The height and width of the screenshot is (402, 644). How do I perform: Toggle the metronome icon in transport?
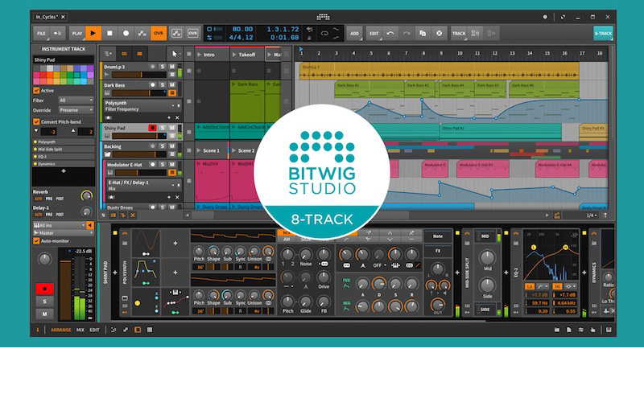pos(309,37)
